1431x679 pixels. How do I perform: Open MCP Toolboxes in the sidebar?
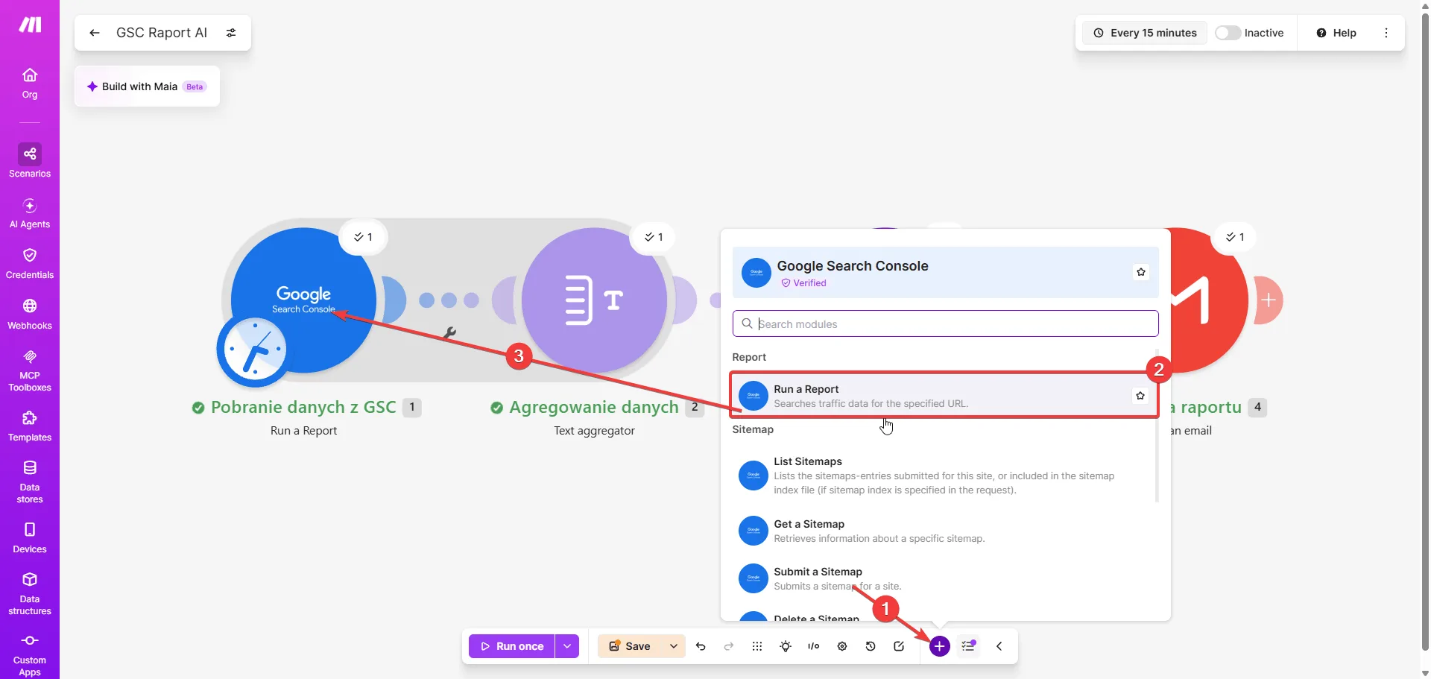pos(30,370)
